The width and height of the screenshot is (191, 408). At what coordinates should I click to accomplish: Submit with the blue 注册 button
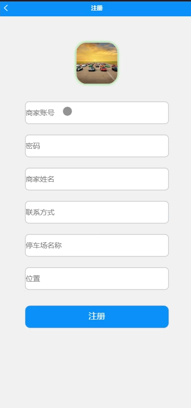coord(97,317)
